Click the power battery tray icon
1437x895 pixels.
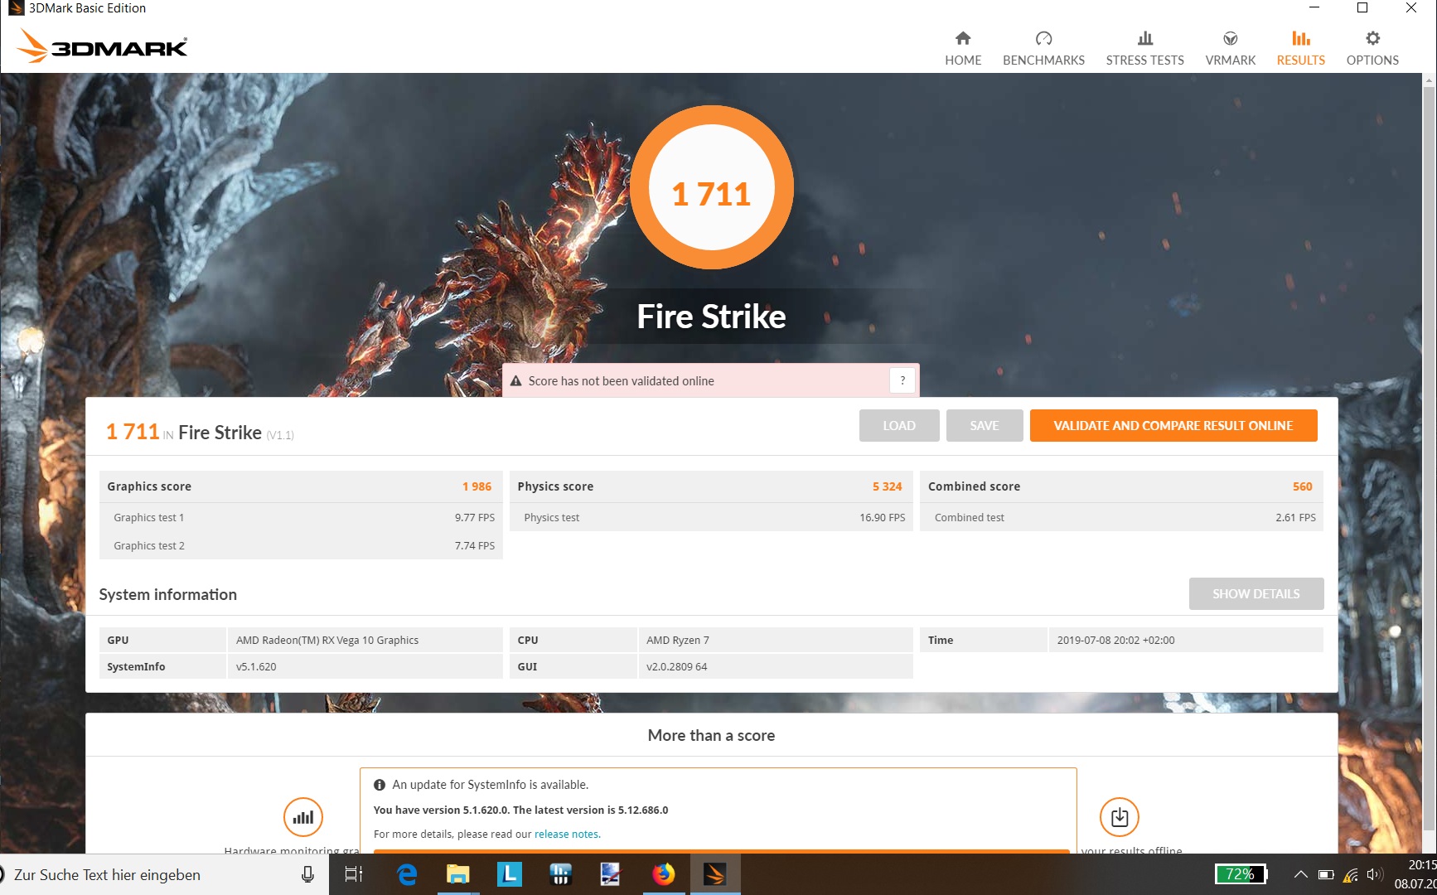tap(1326, 874)
